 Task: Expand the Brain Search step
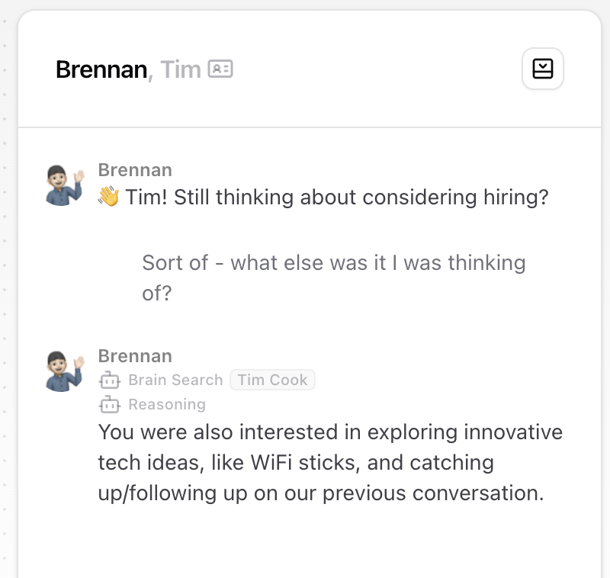(x=175, y=380)
